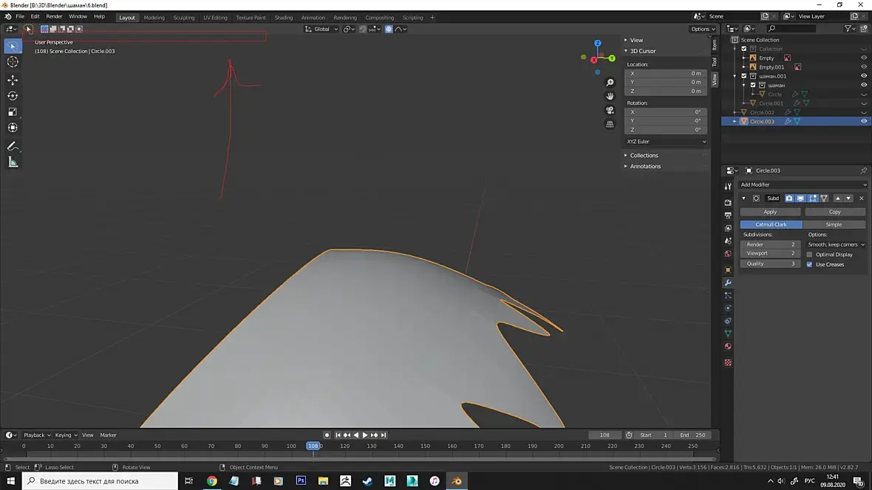Select the Move tool
This screenshot has width=872, height=490.
[13, 80]
